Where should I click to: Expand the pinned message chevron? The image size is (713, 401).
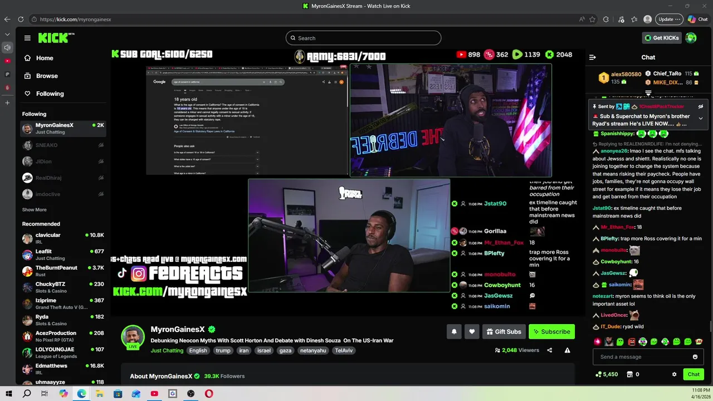(701, 118)
